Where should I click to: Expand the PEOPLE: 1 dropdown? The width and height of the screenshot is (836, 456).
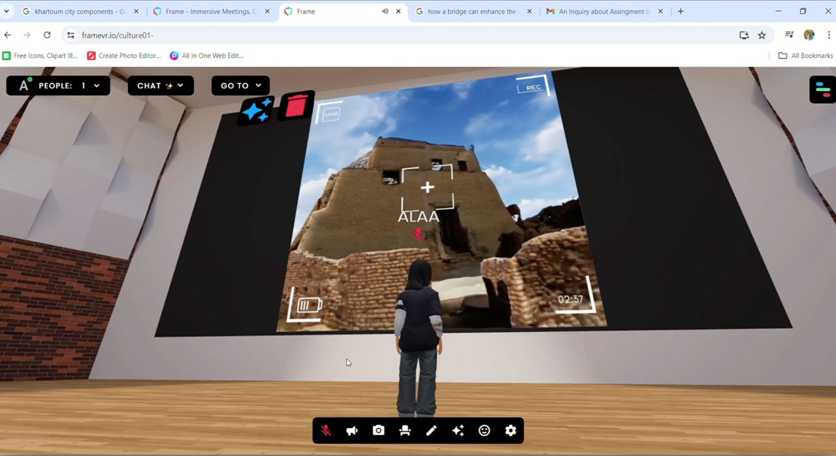(x=58, y=85)
